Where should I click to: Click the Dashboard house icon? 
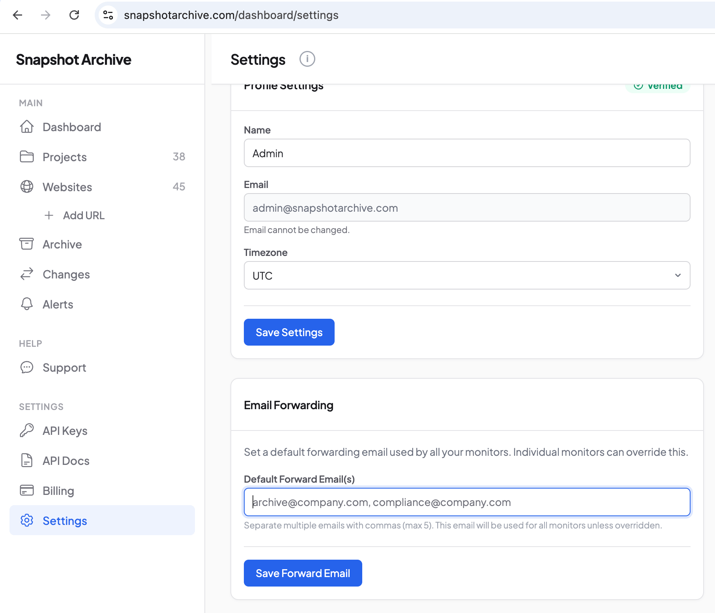coord(27,127)
